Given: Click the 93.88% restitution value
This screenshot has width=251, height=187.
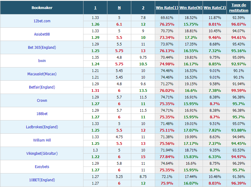Looking at the screenshot, I should point(239,130).
